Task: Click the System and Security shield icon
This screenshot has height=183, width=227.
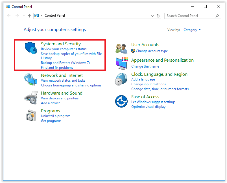Action: point(31,48)
